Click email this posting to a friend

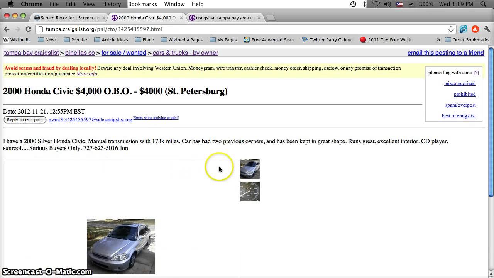[x=446, y=53]
